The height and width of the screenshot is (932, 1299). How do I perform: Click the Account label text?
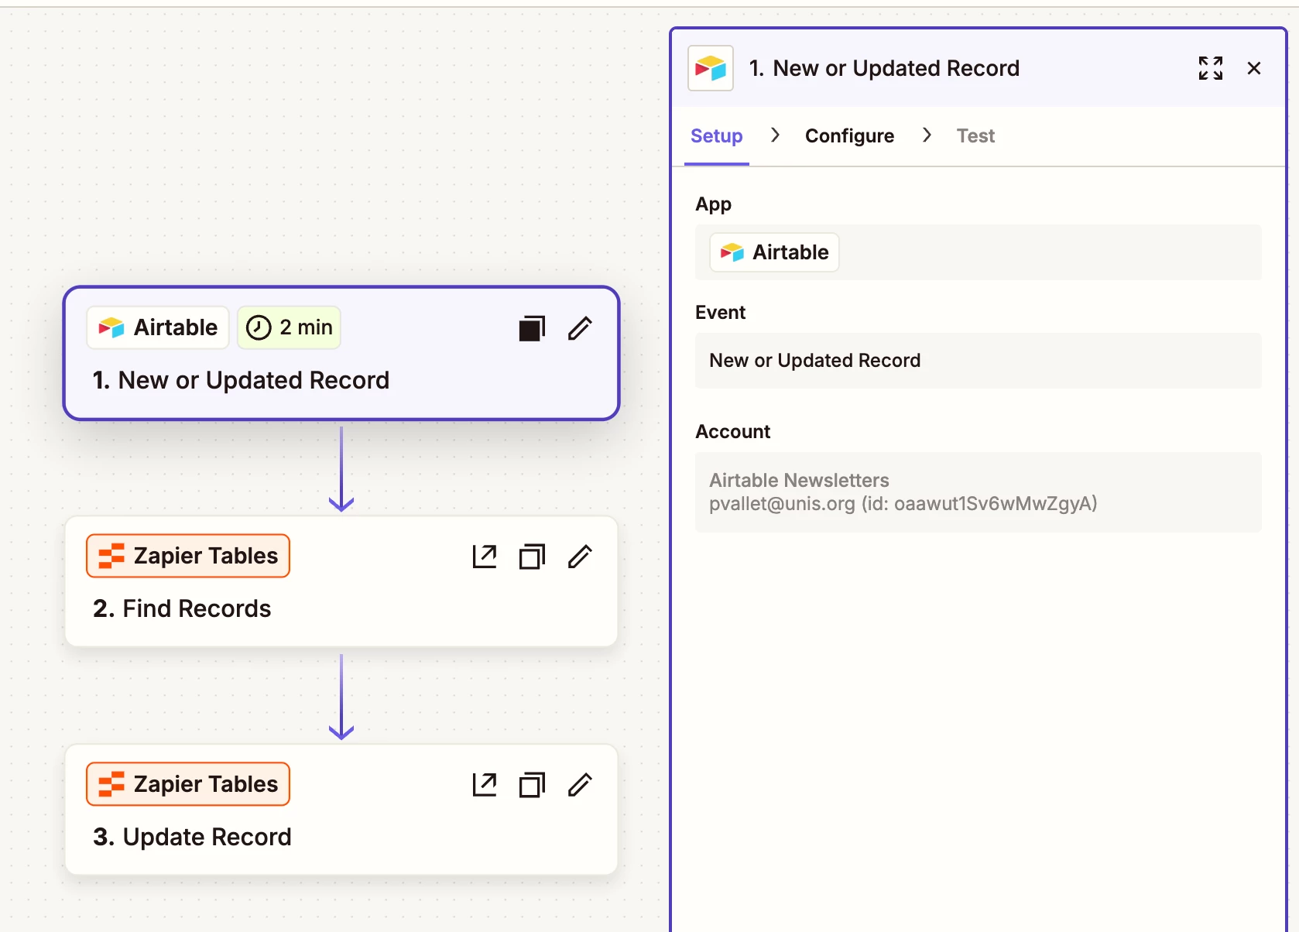732,432
